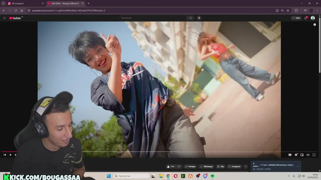The height and width of the screenshot is (180, 321).
Task: Start voice search with the microphone icon
Action: click(x=199, y=18)
